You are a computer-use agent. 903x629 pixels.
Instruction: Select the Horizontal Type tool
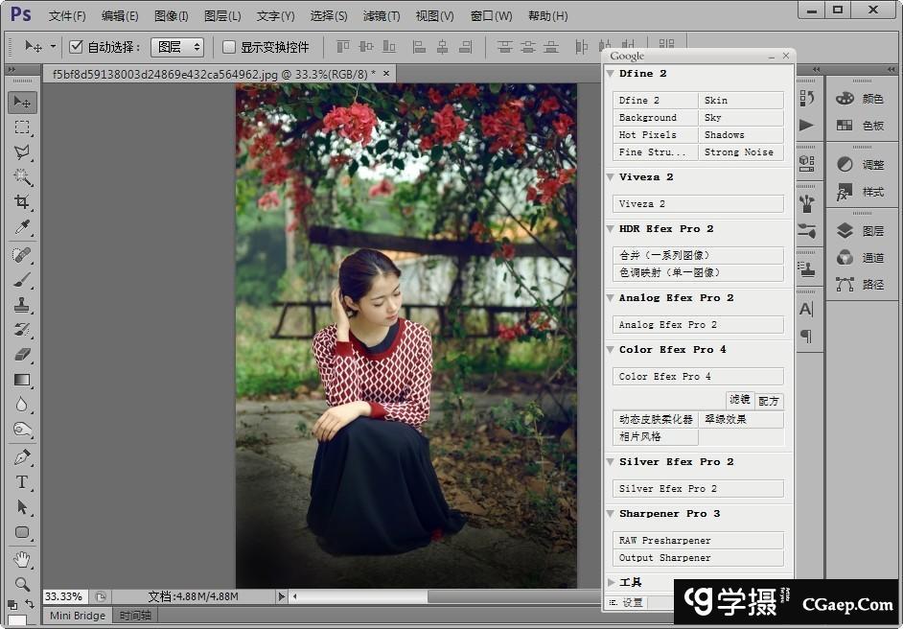click(x=22, y=482)
